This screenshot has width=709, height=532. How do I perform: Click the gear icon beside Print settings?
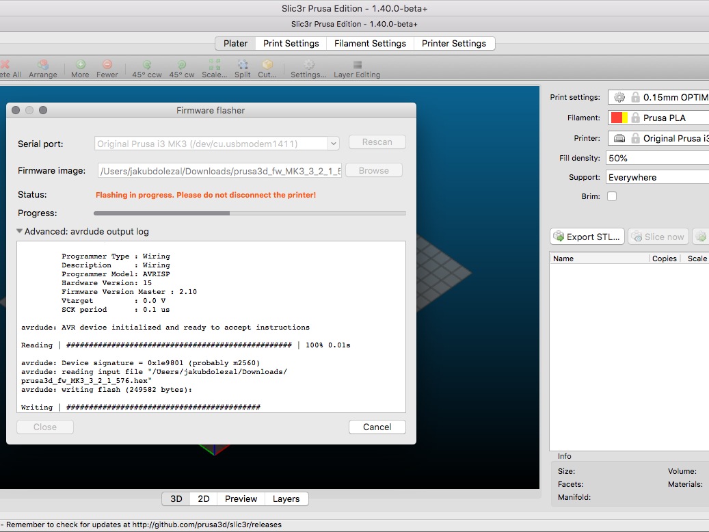(x=619, y=97)
